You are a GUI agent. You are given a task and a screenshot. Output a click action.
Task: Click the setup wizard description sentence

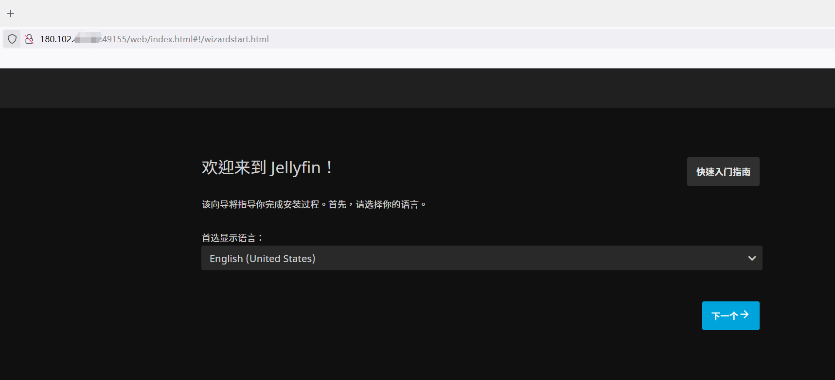click(x=314, y=204)
